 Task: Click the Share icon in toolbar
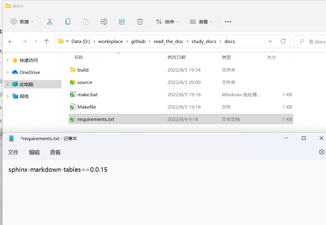coord(122,22)
